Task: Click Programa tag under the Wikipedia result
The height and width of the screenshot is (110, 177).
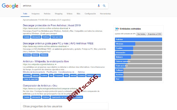Action: click(x=58, y=76)
